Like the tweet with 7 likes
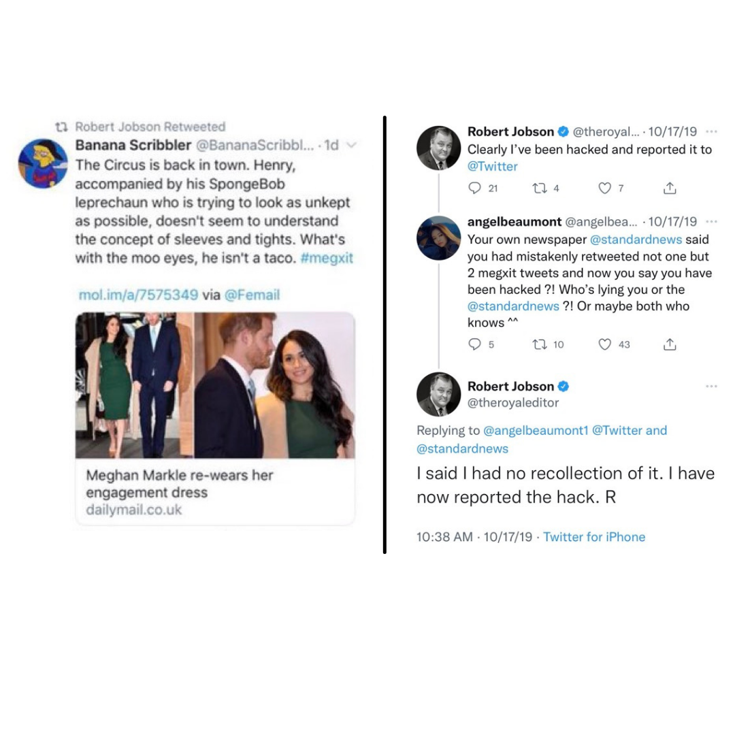The height and width of the screenshot is (735, 735). tap(605, 189)
